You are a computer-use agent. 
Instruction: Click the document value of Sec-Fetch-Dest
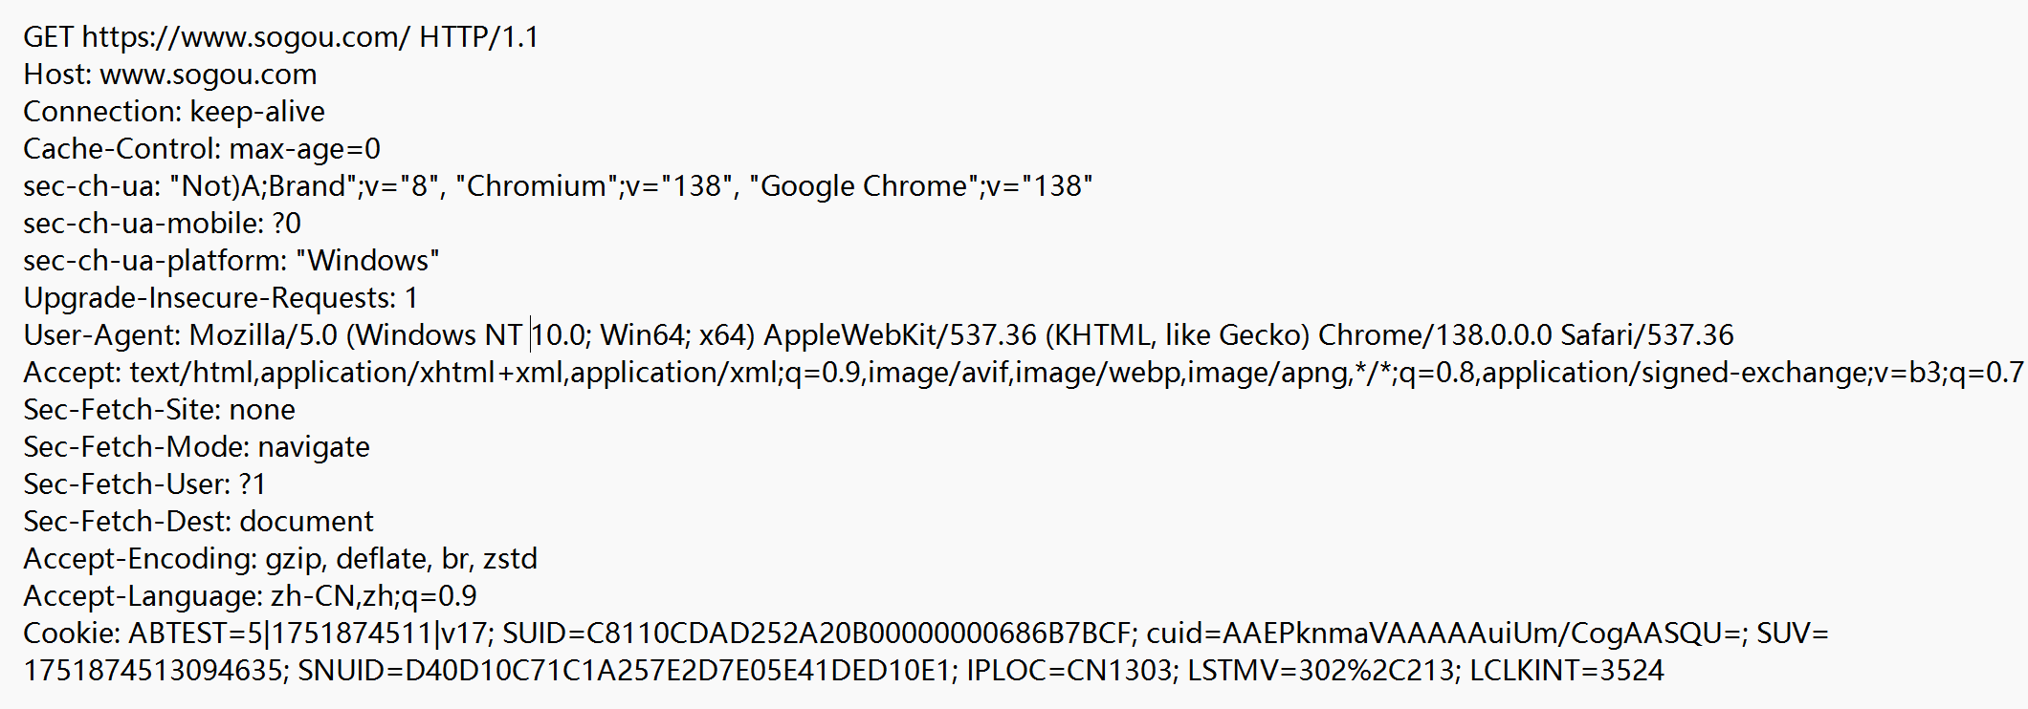coord(306,522)
